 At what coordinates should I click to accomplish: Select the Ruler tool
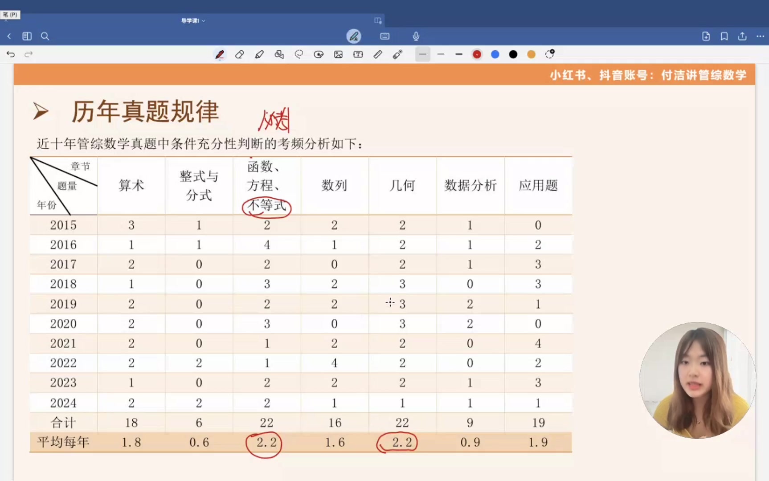[x=378, y=54]
